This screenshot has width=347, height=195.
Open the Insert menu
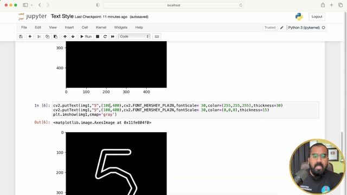(69, 28)
